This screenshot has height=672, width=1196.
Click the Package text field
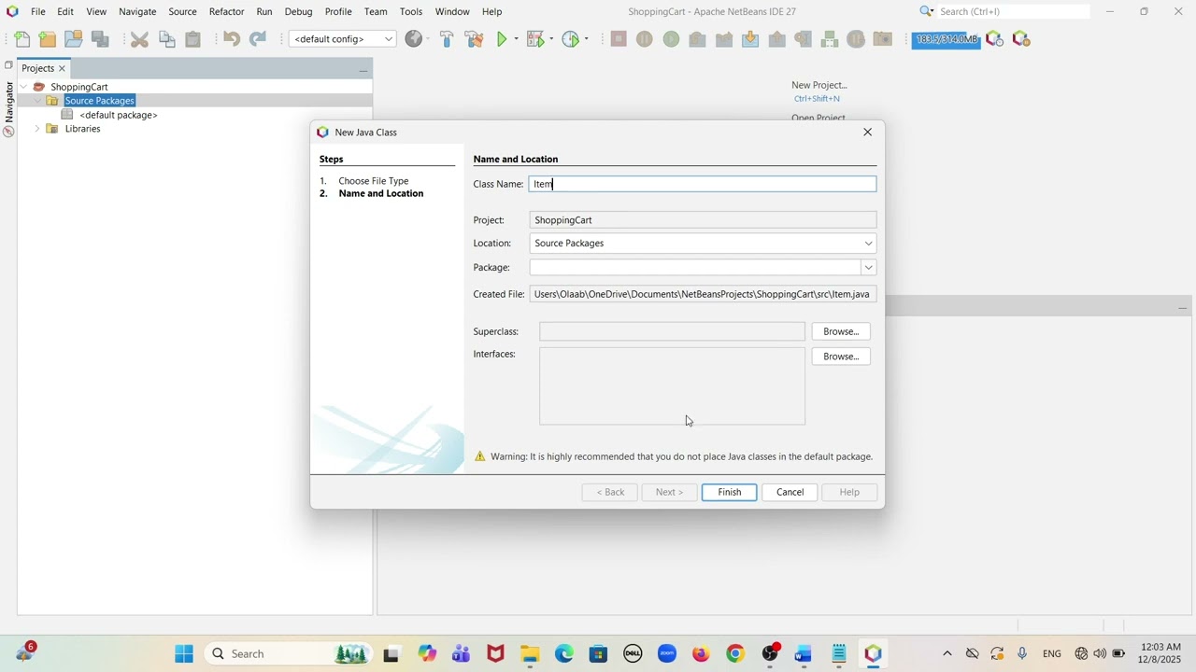(695, 268)
